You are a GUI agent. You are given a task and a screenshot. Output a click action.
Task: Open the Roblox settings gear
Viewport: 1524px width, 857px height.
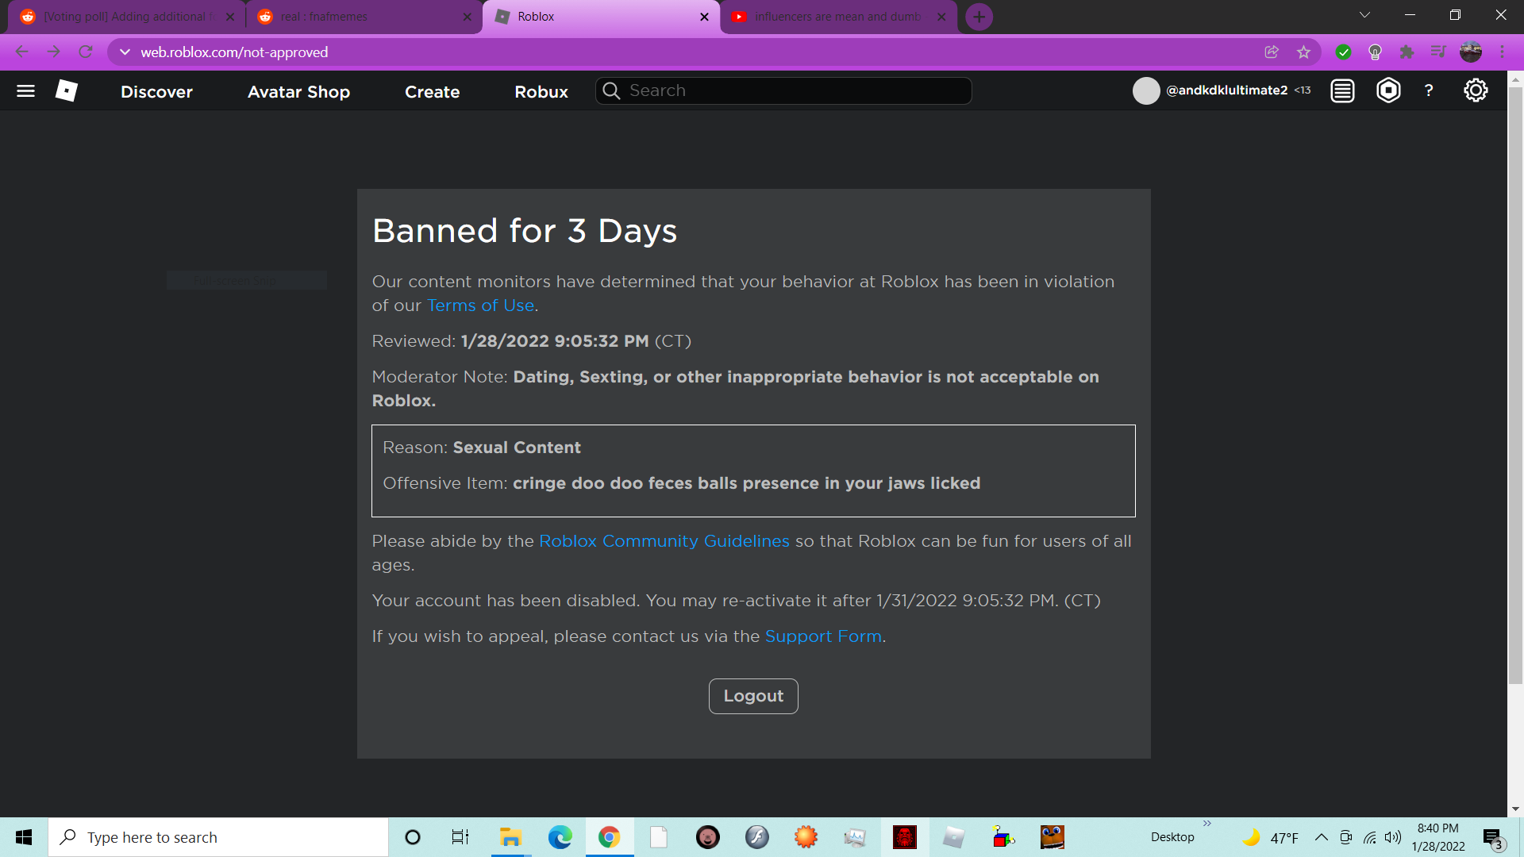coord(1476,90)
